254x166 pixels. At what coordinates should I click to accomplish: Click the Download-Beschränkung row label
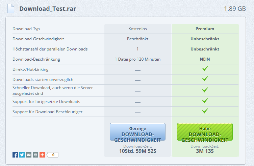tap(36, 59)
